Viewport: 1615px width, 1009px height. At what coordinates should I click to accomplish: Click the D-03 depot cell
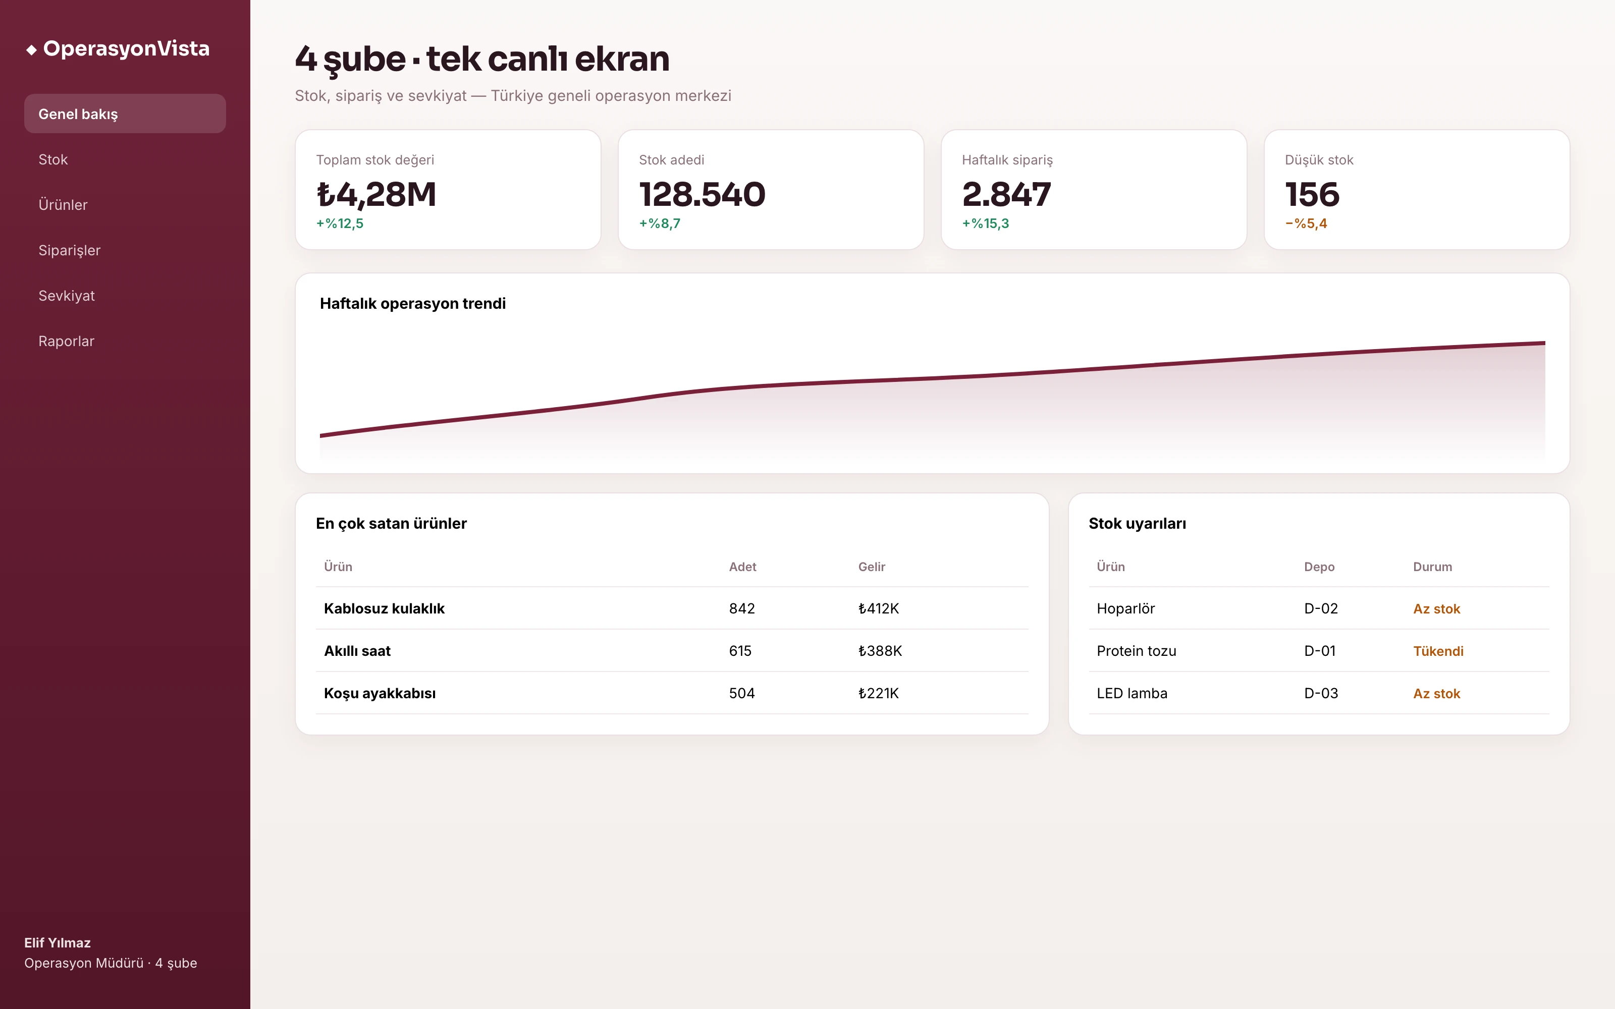tap(1321, 693)
